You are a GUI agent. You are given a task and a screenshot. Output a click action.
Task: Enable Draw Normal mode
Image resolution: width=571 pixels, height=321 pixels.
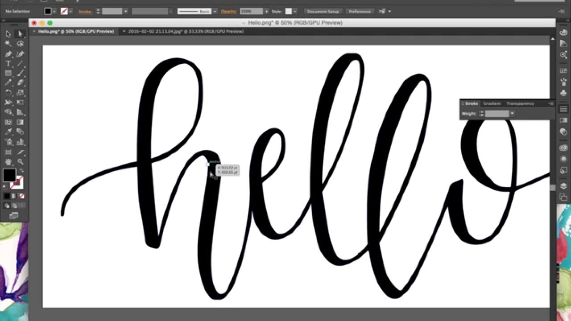pos(7,206)
